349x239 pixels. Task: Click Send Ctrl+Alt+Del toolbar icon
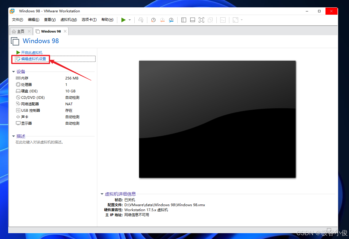pos(141,20)
